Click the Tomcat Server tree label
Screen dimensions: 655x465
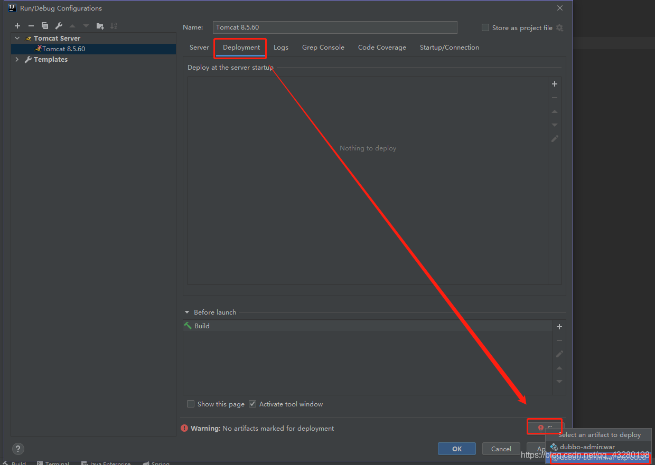pyautogui.click(x=57, y=39)
